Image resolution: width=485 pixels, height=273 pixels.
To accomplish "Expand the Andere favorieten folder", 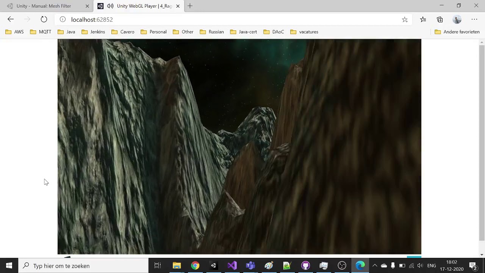I will [457, 32].
